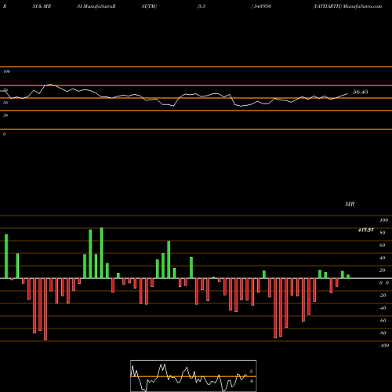Click the -40 label on MR axis
This screenshot has width=392, height=392.
tap(383, 308)
